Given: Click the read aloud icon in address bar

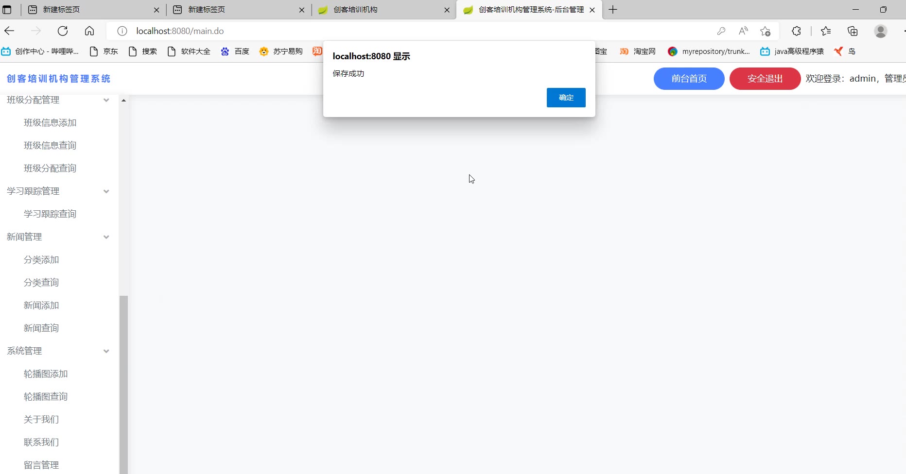Looking at the screenshot, I should [x=743, y=31].
